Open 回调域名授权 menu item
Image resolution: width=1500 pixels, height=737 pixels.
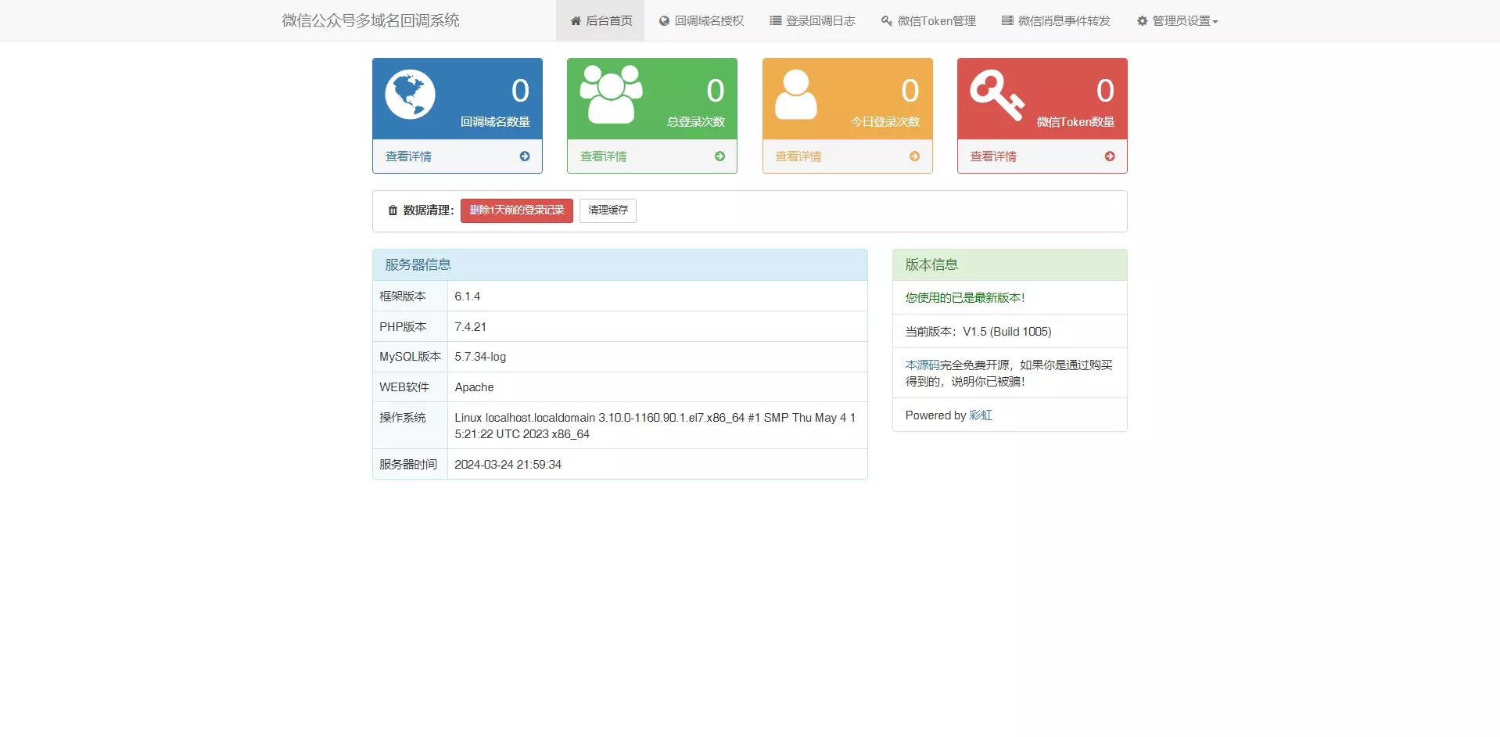pyautogui.click(x=701, y=20)
